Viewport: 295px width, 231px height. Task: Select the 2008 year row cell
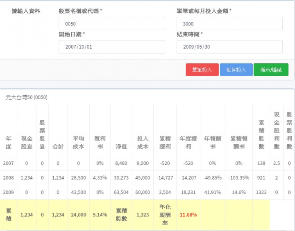(9, 178)
